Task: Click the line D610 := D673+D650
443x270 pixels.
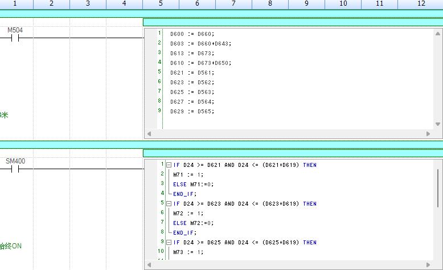Action: tap(200, 63)
